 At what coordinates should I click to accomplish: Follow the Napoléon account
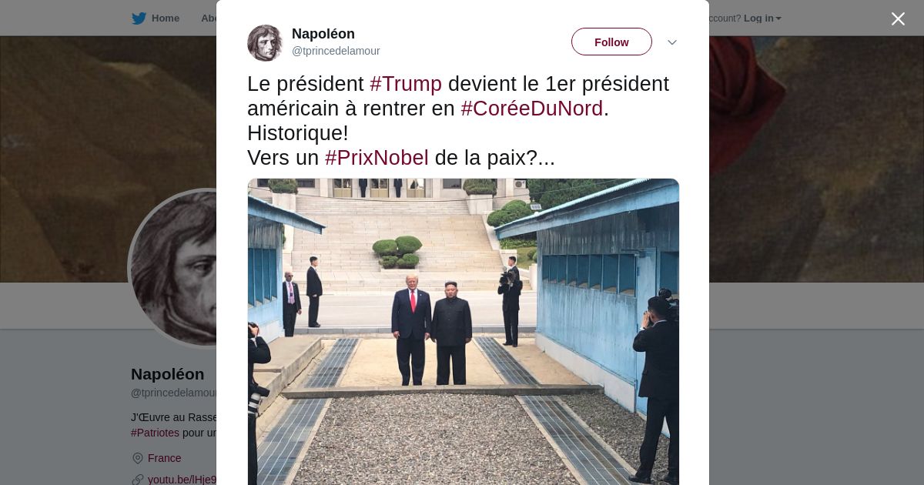611,42
